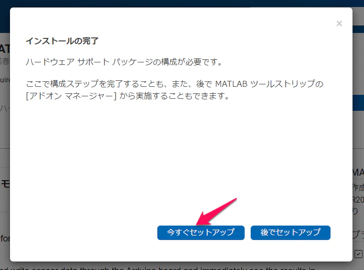This screenshot has width=364, height=270.
Task: Close the installation complete dialog
Action: [x=339, y=23]
